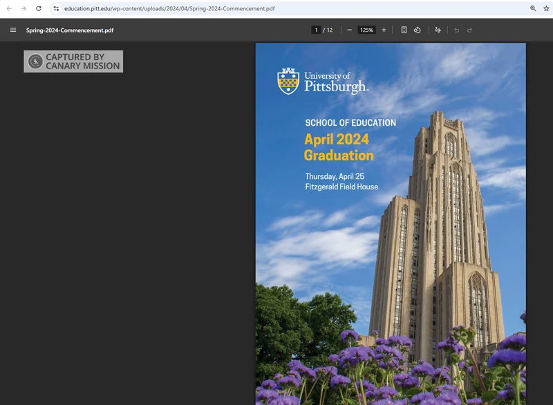The height and width of the screenshot is (405, 553).
Task: Click the zoom out minus button
Action: pos(350,30)
